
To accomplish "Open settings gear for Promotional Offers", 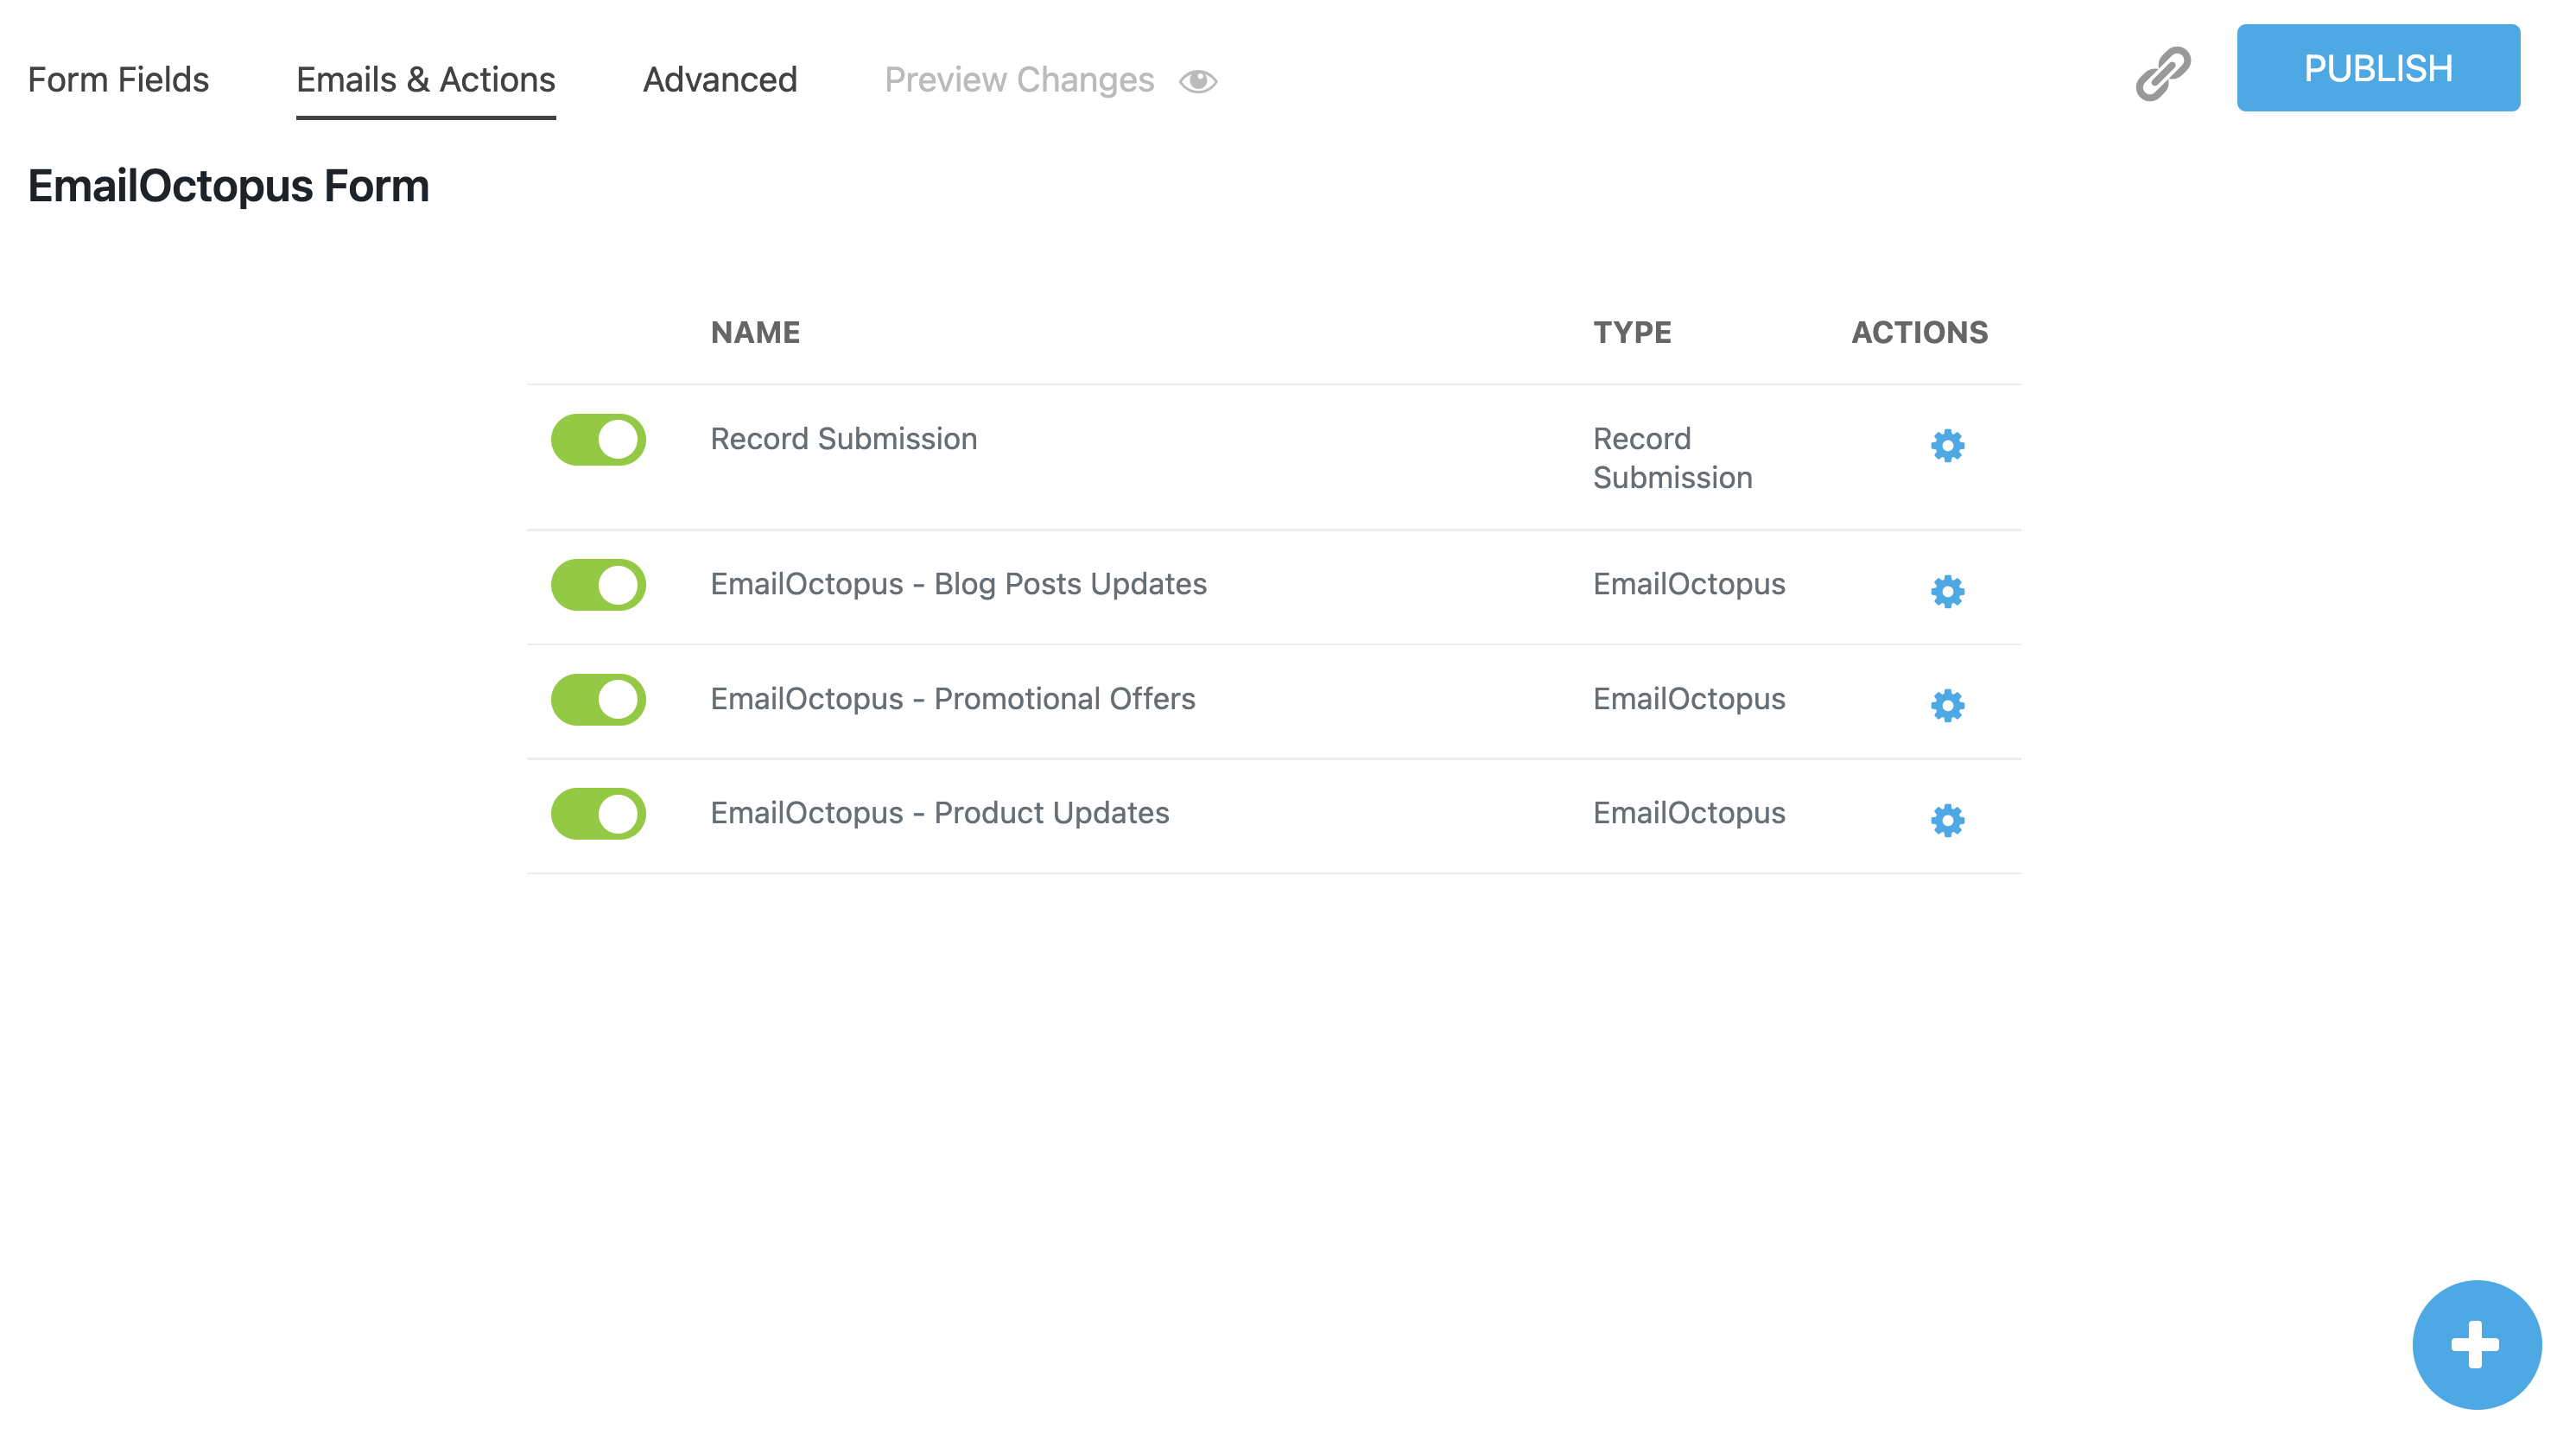I will click(x=1947, y=707).
